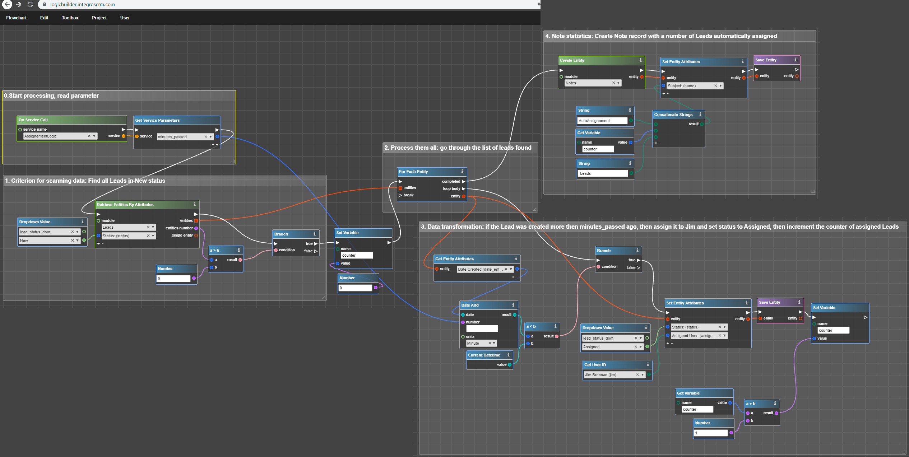Click plus/minus control on Get Entity Attributes
The width and height of the screenshot is (909, 457).
coord(515,277)
